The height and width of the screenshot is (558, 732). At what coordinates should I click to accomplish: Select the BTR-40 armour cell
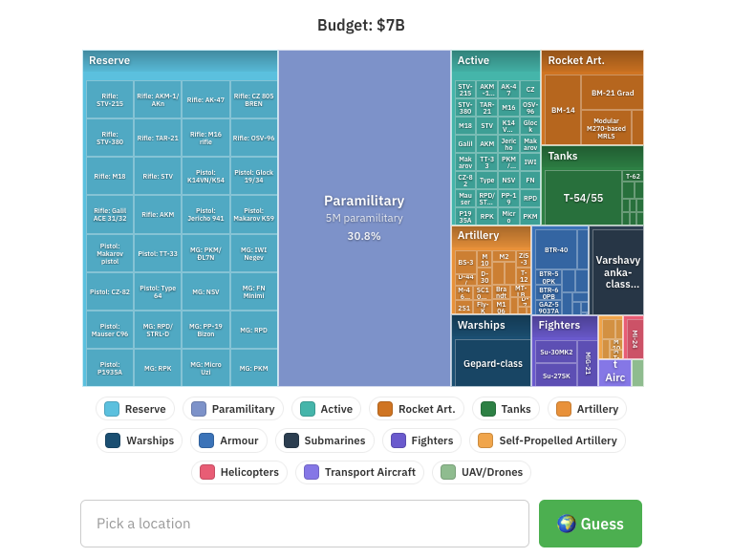tap(555, 249)
